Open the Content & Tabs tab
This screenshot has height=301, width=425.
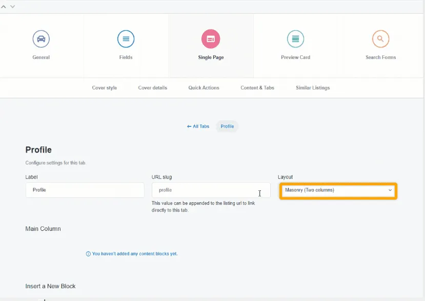[x=257, y=88]
